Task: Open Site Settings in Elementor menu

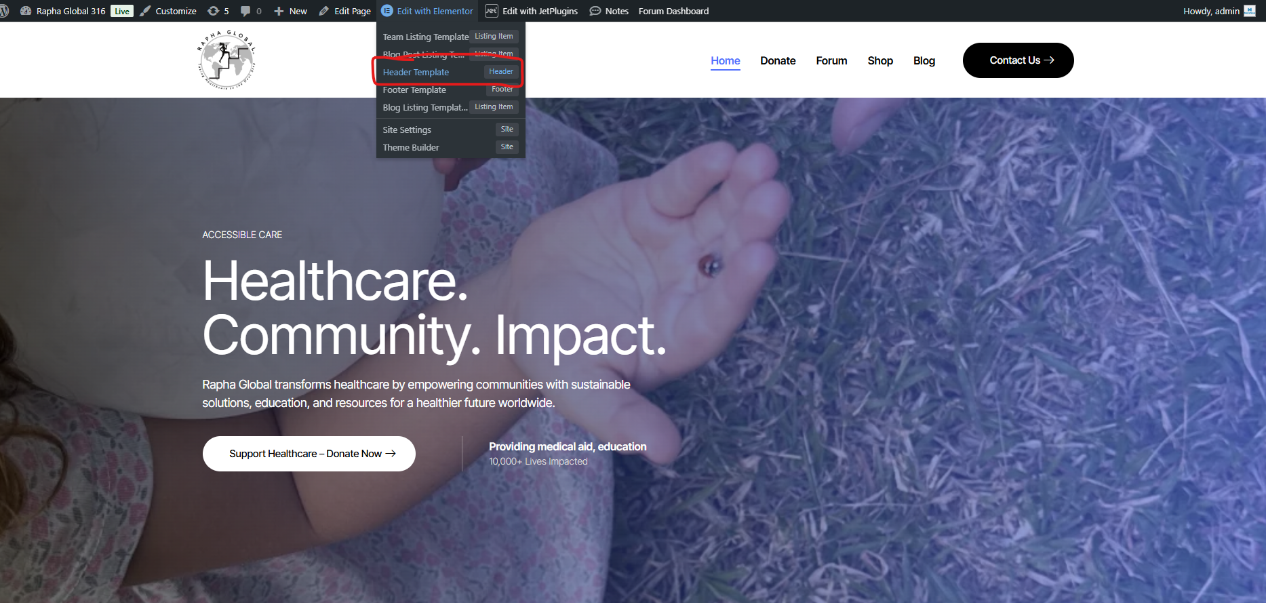Action: [407, 130]
